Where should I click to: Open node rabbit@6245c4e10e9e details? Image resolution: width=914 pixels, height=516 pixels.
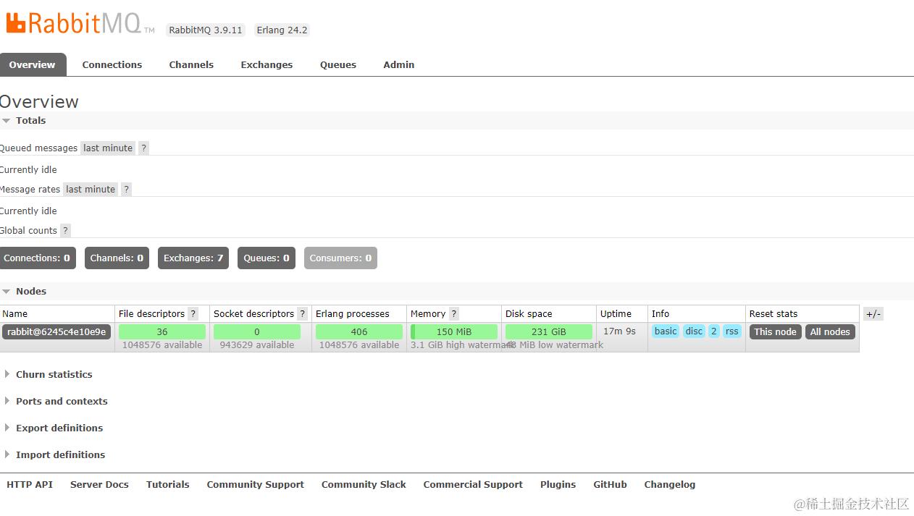coord(56,331)
